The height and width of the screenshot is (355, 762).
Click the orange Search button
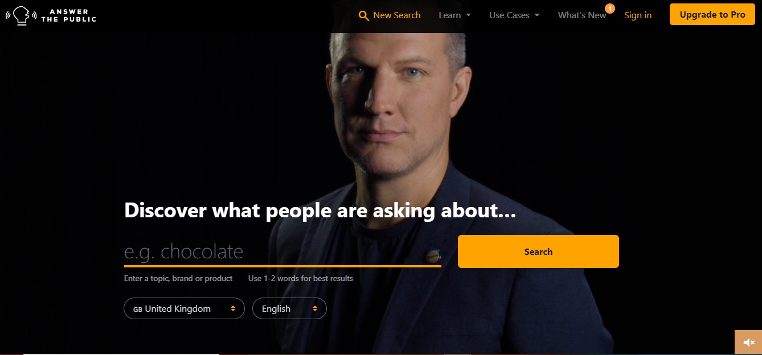click(538, 251)
